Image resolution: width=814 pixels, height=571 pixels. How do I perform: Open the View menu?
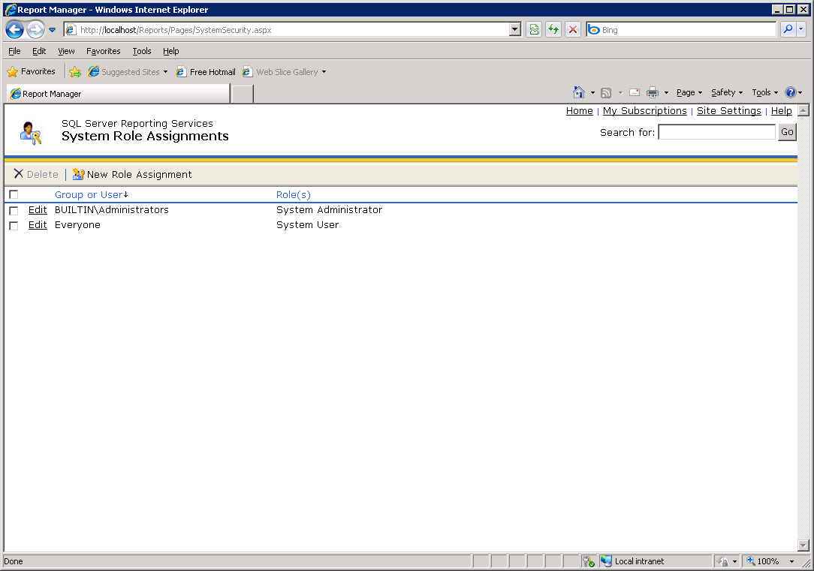(66, 51)
